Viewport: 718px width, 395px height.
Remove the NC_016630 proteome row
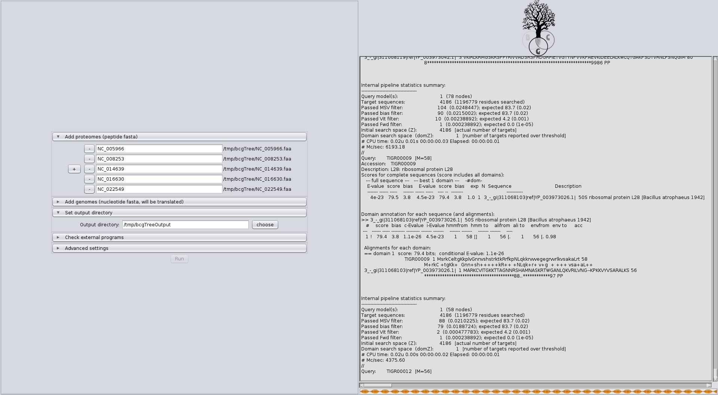[x=89, y=179]
